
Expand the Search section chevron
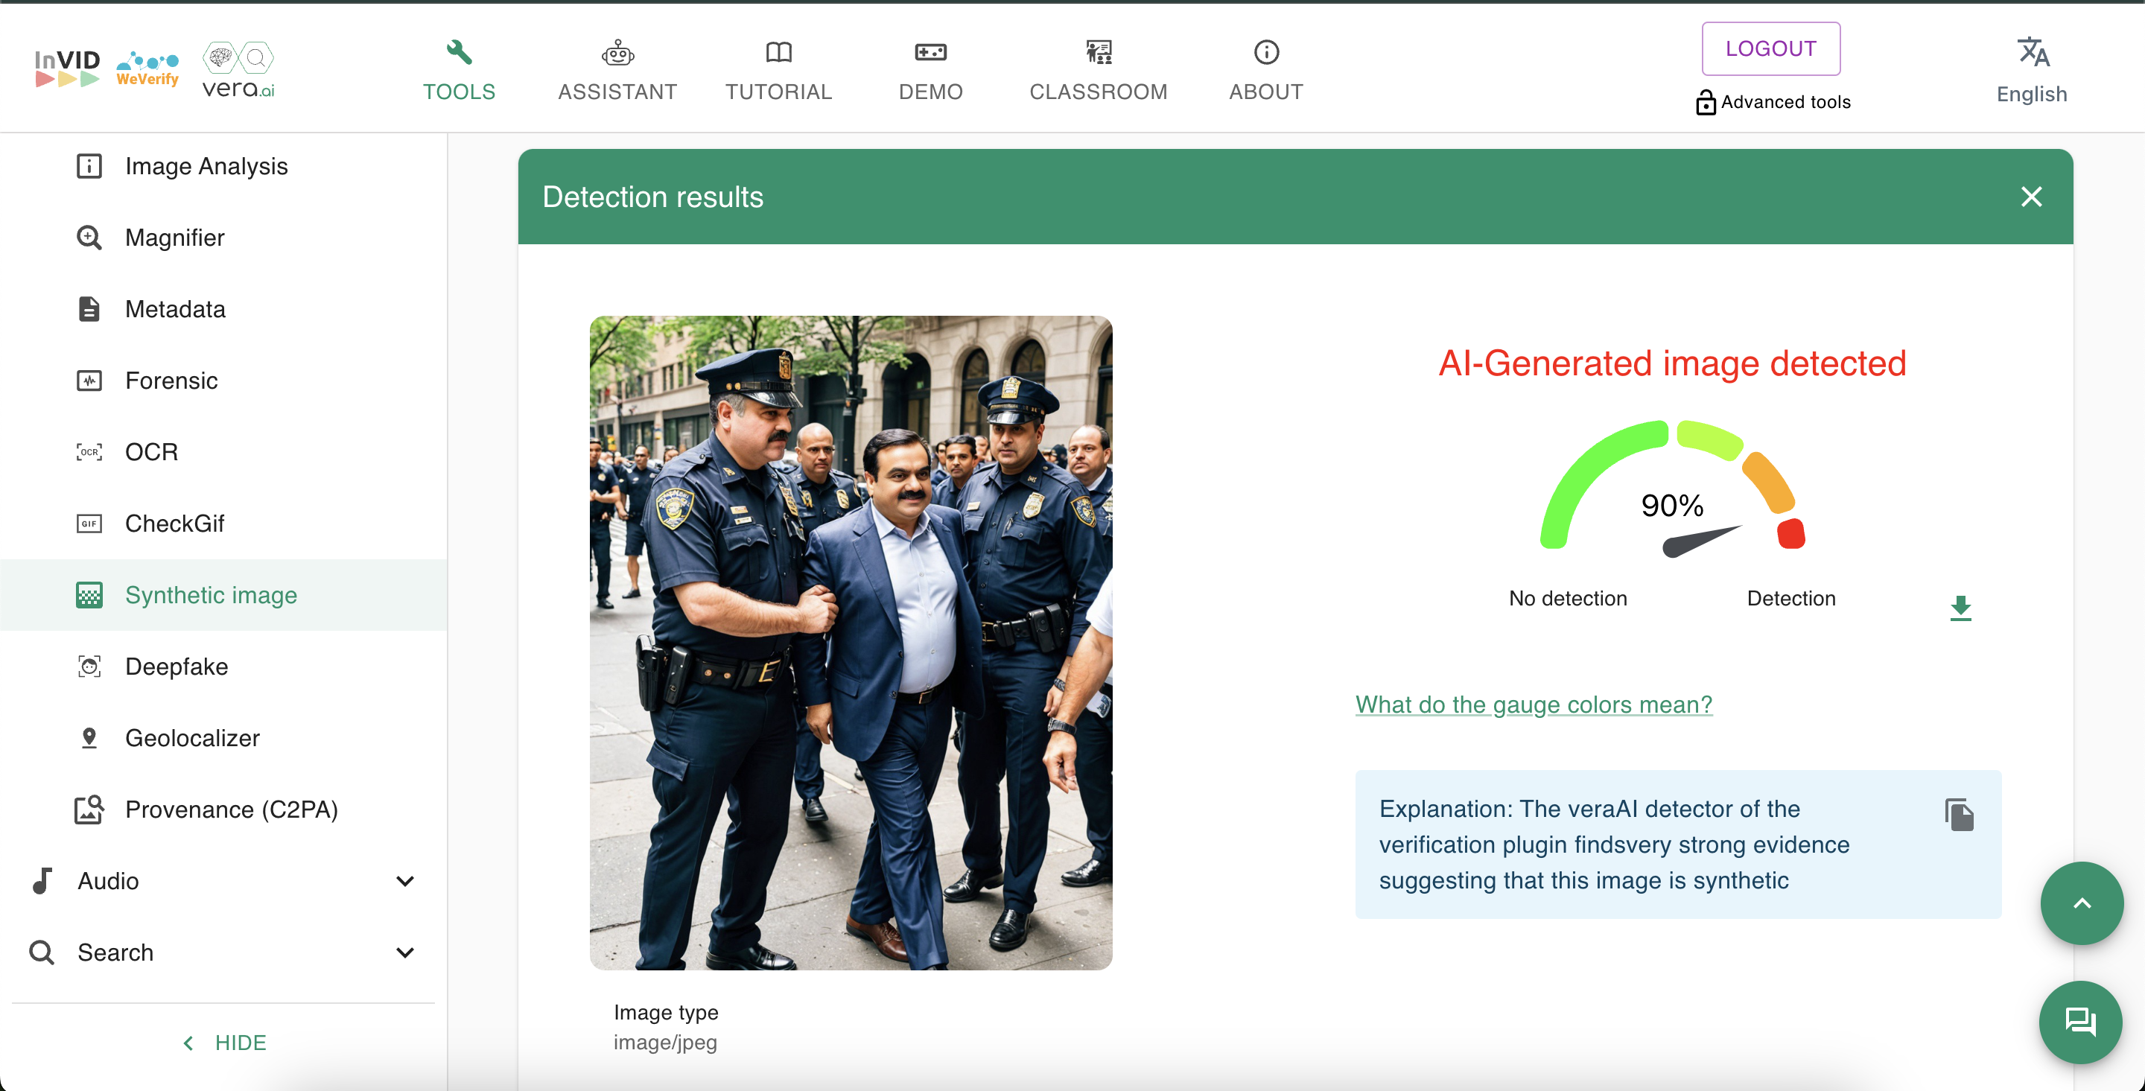pos(404,952)
